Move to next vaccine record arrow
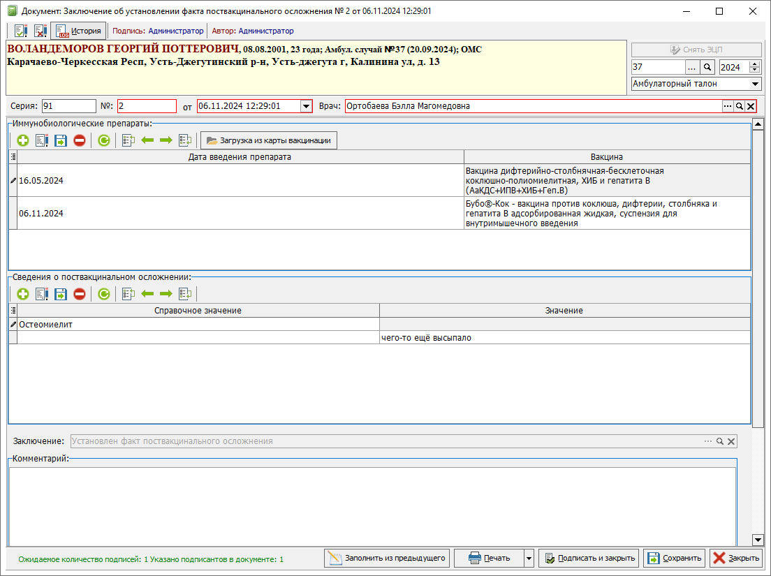Viewport: 771px width, 576px height. [x=166, y=140]
